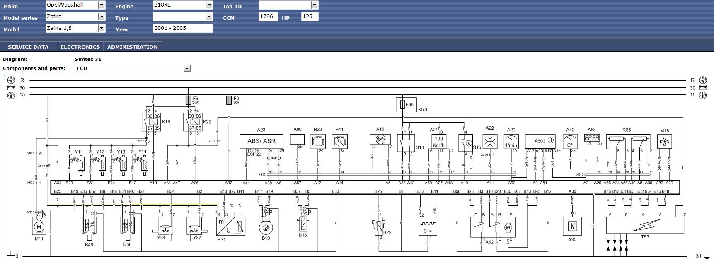Click the ABS/ASR module A23 symbol
Image resolution: width=714 pixels, height=265 pixels.
[x=261, y=141]
